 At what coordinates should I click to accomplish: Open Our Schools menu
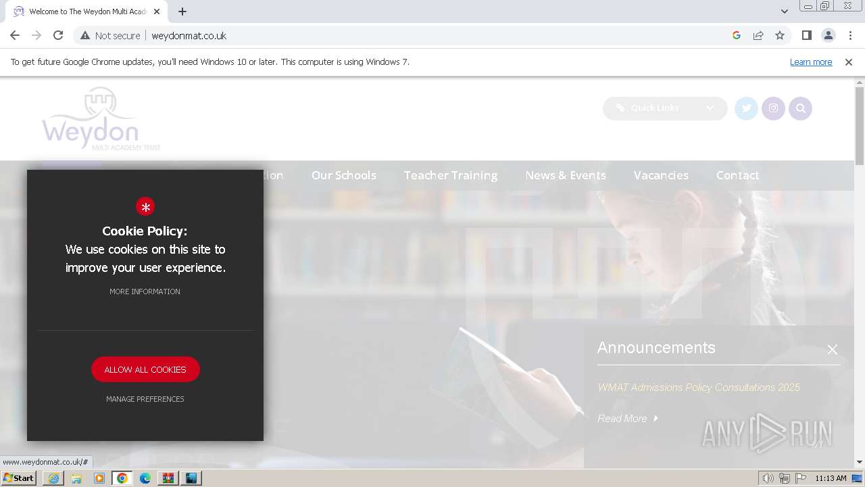coord(344,175)
